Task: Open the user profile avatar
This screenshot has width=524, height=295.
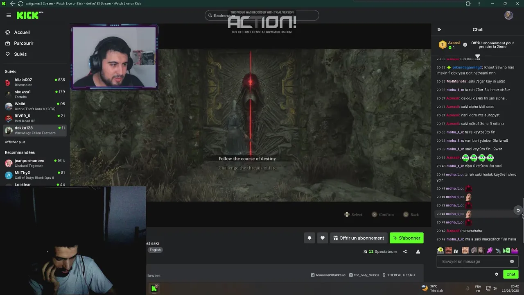Action: click(508, 16)
